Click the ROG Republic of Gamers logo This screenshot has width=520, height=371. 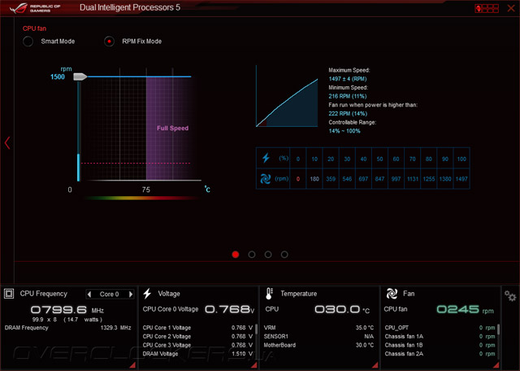pyautogui.click(x=35, y=8)
